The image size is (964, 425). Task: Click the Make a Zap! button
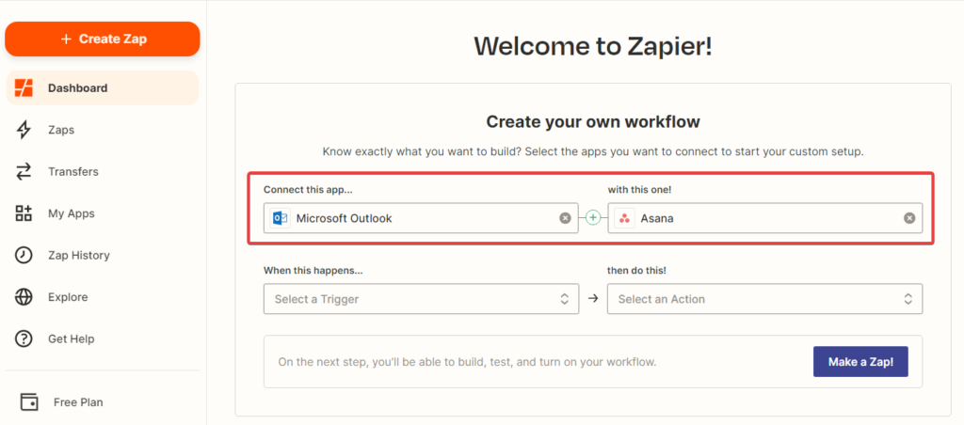[x=860, y=362]
